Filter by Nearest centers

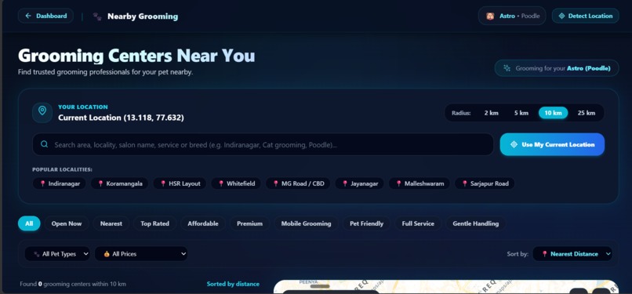click(111, 223)
